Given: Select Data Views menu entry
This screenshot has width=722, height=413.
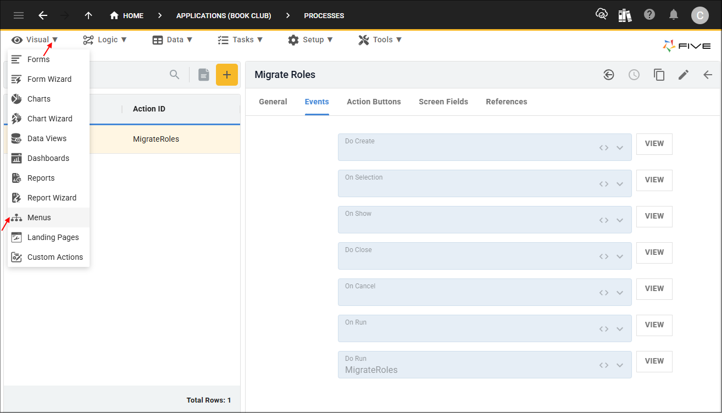Looking at the screenshot, I should pos(48,138).
